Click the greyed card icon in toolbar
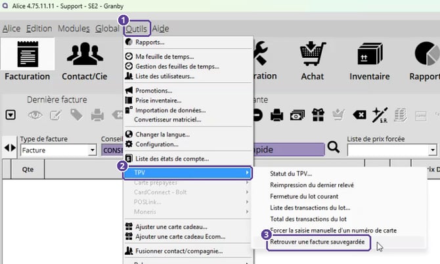 click(421, 116)
